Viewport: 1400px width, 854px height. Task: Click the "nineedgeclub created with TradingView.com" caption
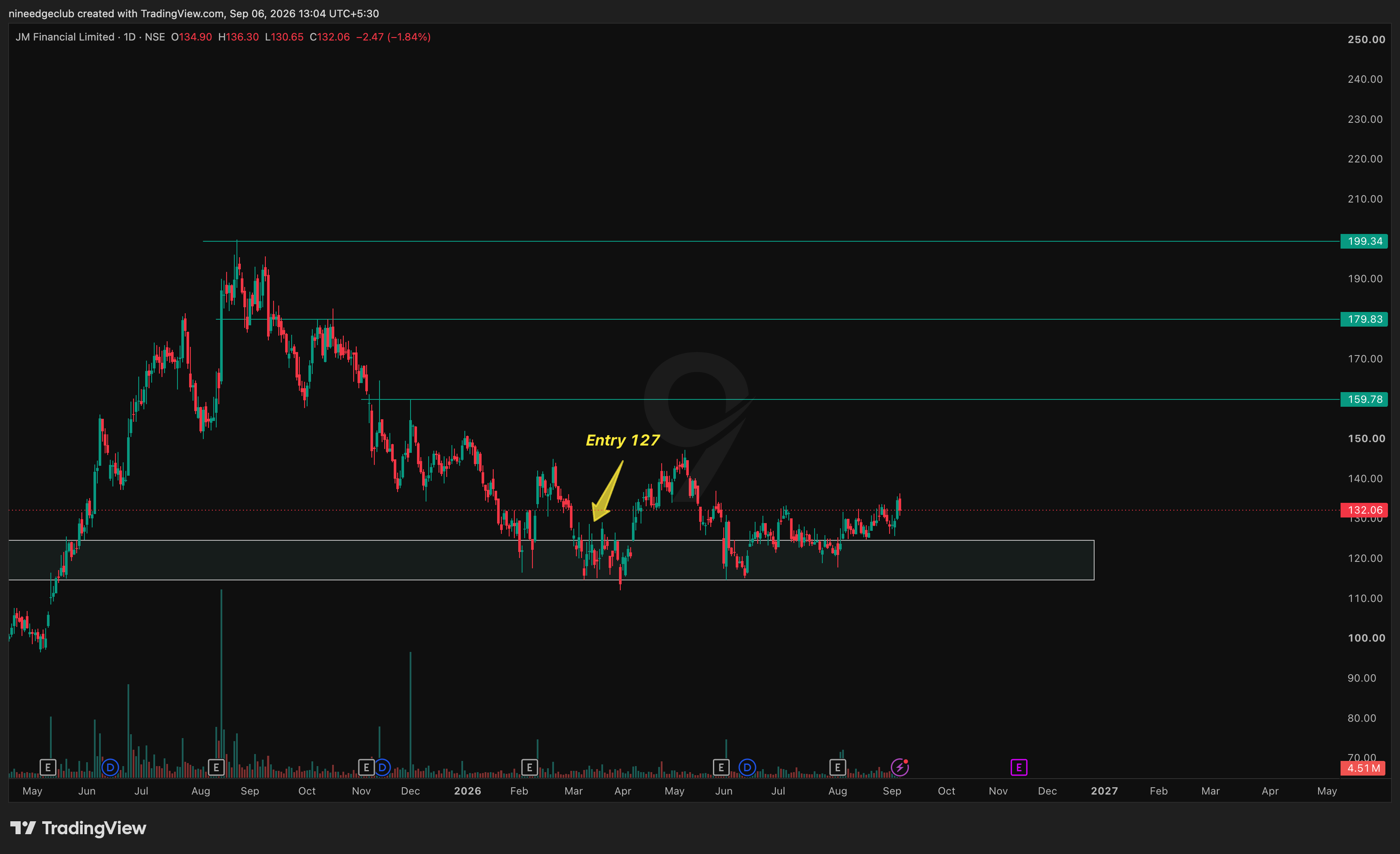click(x=116, y=13)
